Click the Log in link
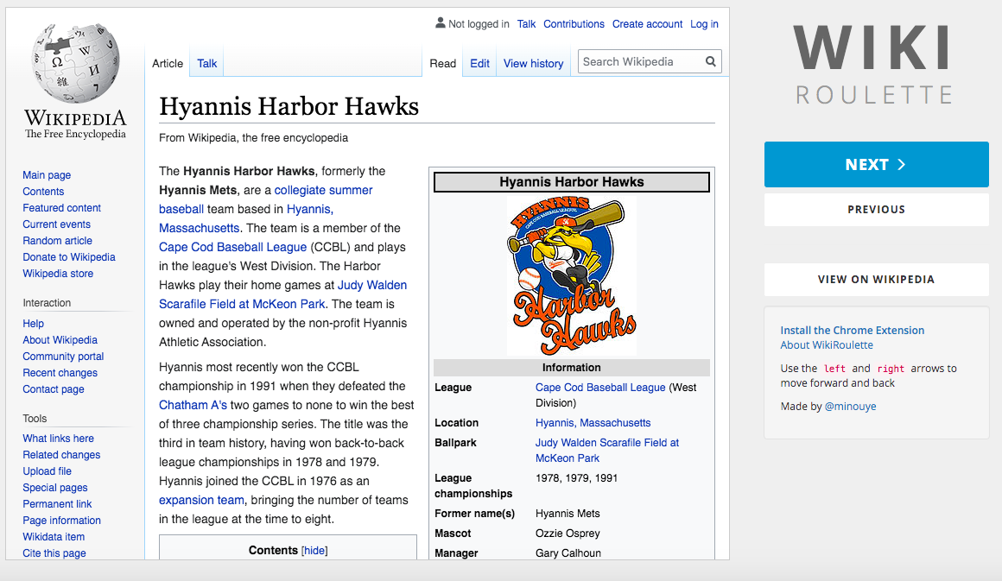This screenshot has width=1002, height=581. 704,24
